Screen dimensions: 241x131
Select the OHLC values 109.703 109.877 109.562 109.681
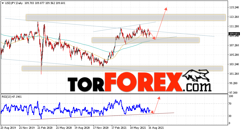click(45, 3)
